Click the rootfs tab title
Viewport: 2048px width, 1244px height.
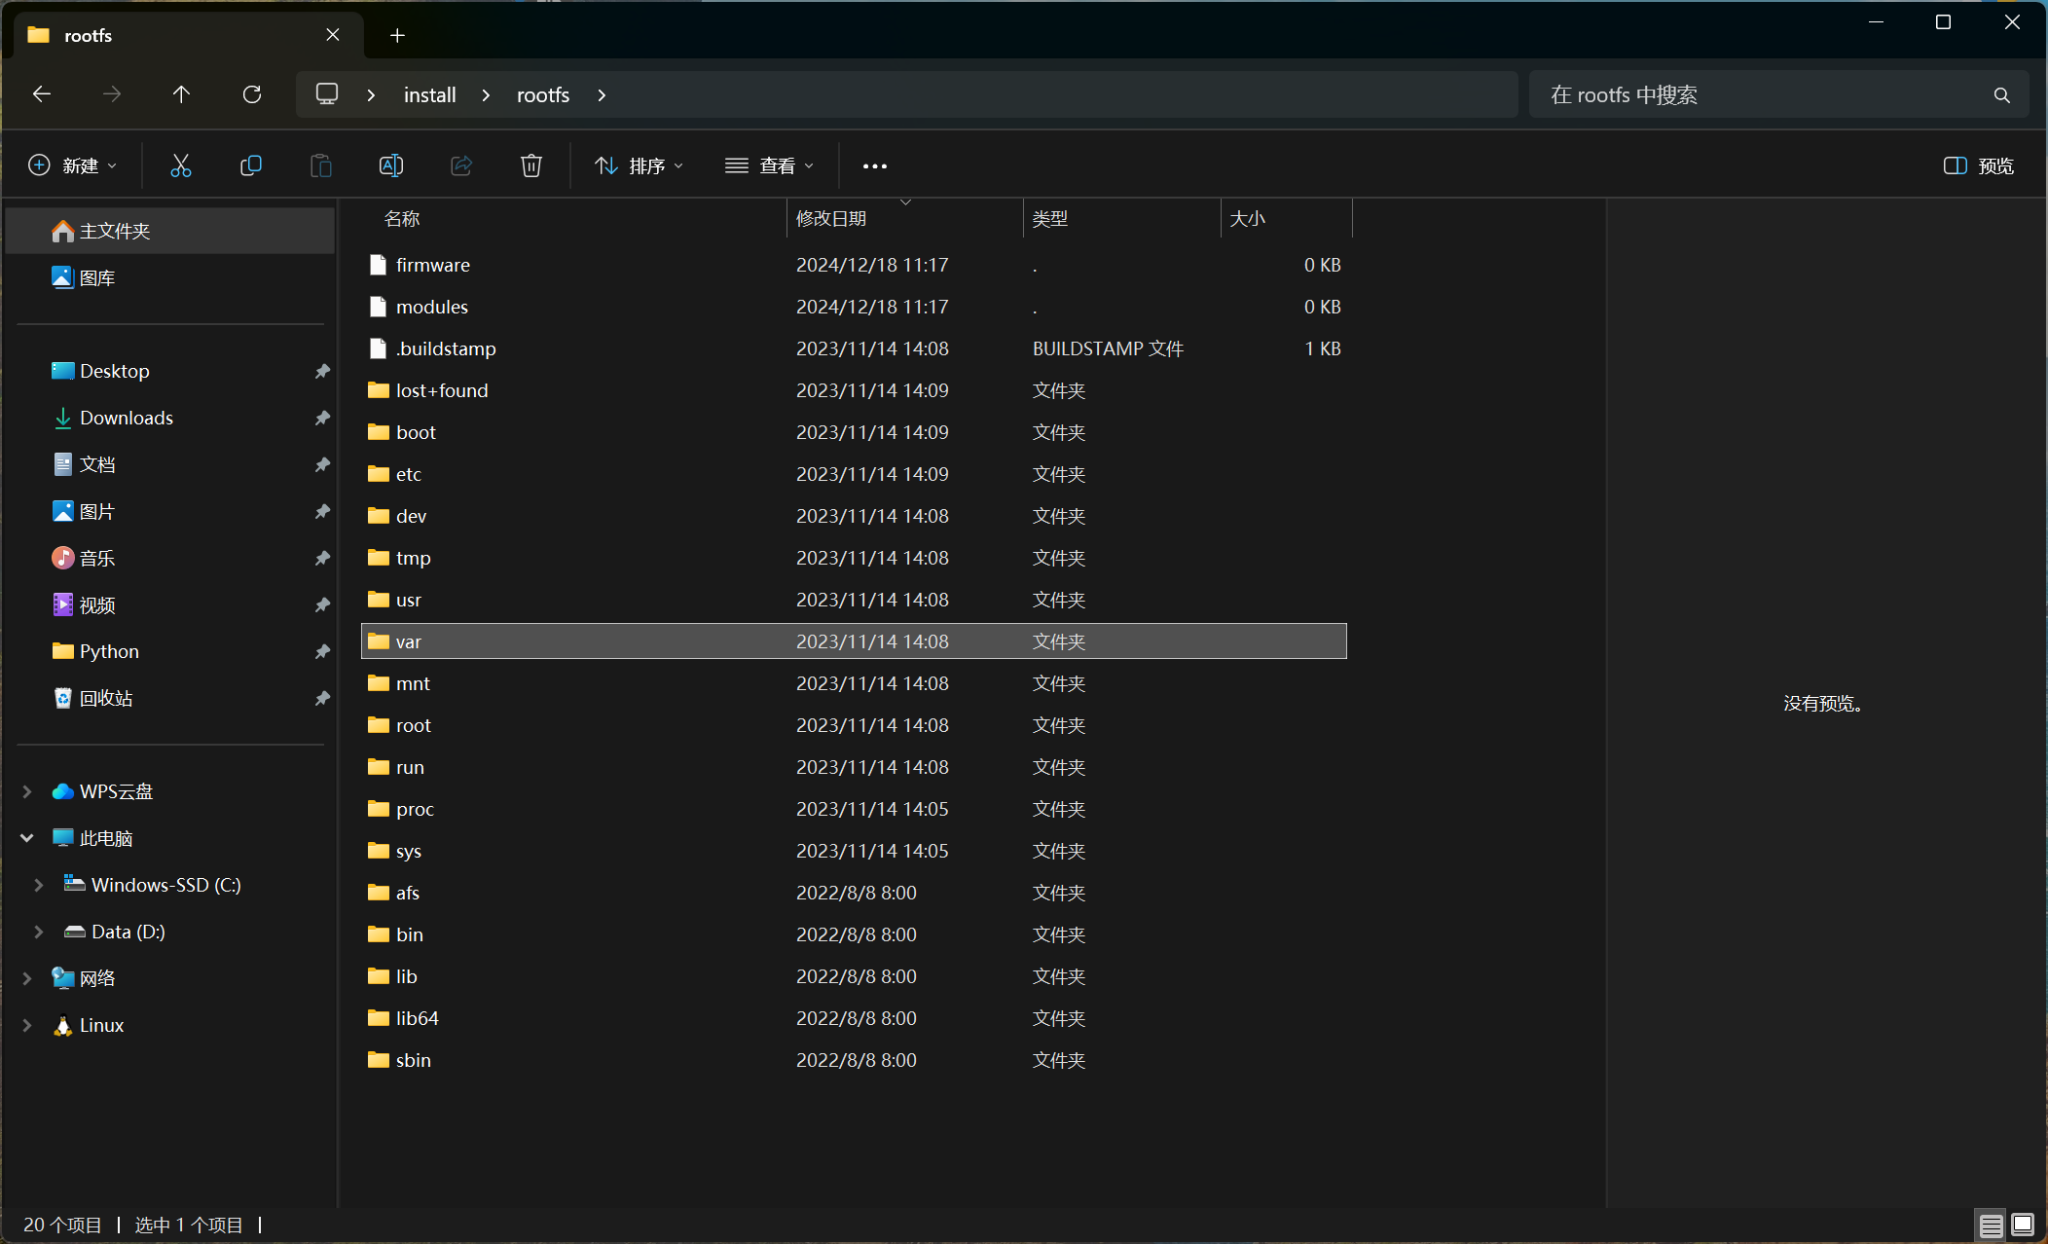click(x=88, y=35)
